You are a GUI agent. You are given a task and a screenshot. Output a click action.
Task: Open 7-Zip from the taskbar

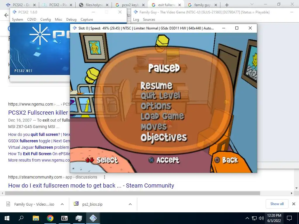pos(65,218)
